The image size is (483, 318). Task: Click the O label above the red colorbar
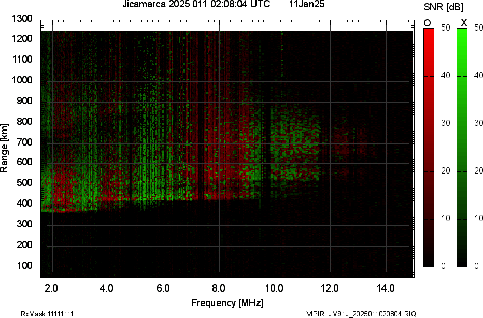pyautogui.click(x=428, y=23)
